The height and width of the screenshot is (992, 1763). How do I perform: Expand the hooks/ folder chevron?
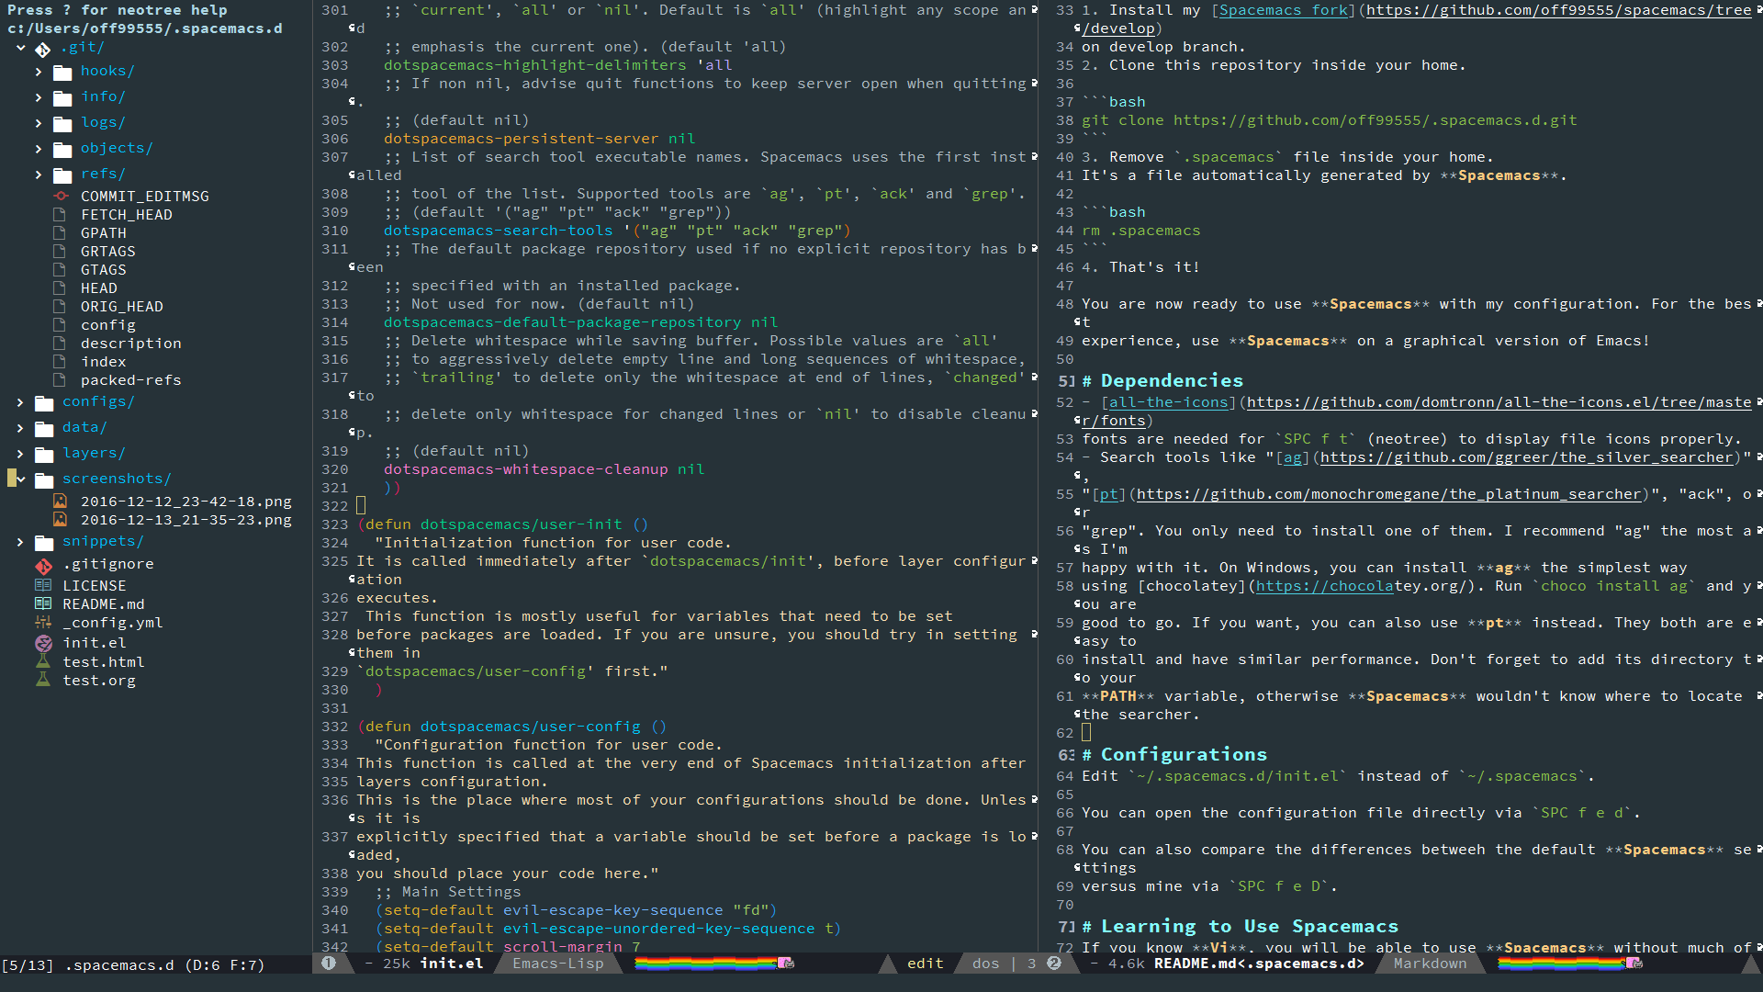pos(39,72)
